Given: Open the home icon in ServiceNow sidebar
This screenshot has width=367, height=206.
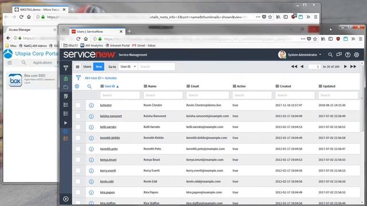Looking at the screenshot, I should (66, 78).
